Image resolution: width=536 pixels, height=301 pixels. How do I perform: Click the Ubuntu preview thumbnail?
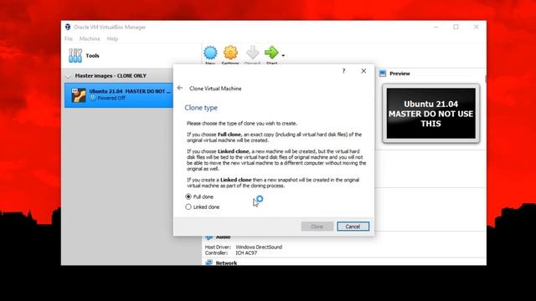pyautogui.click(x=430, y=114)
